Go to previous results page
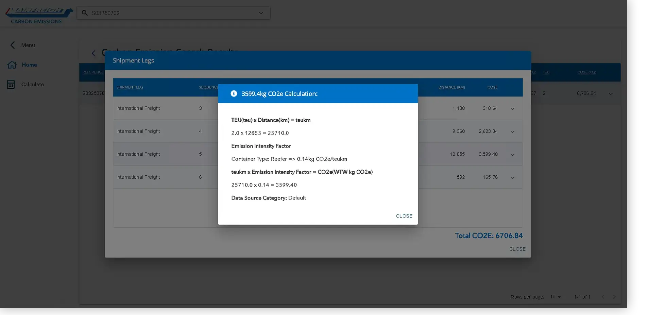 (x=603, y=297)
